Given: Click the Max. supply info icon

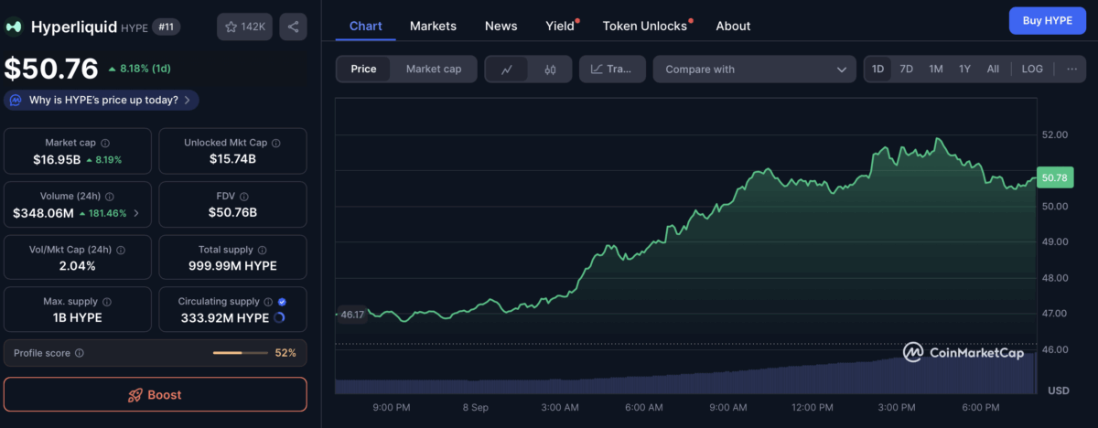Looking at the screenshot, I should tap(105, 302).
